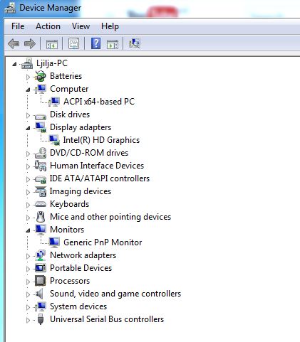Select the Network adapters label
The width and height of the screenshot is (300, 342).
83,255
